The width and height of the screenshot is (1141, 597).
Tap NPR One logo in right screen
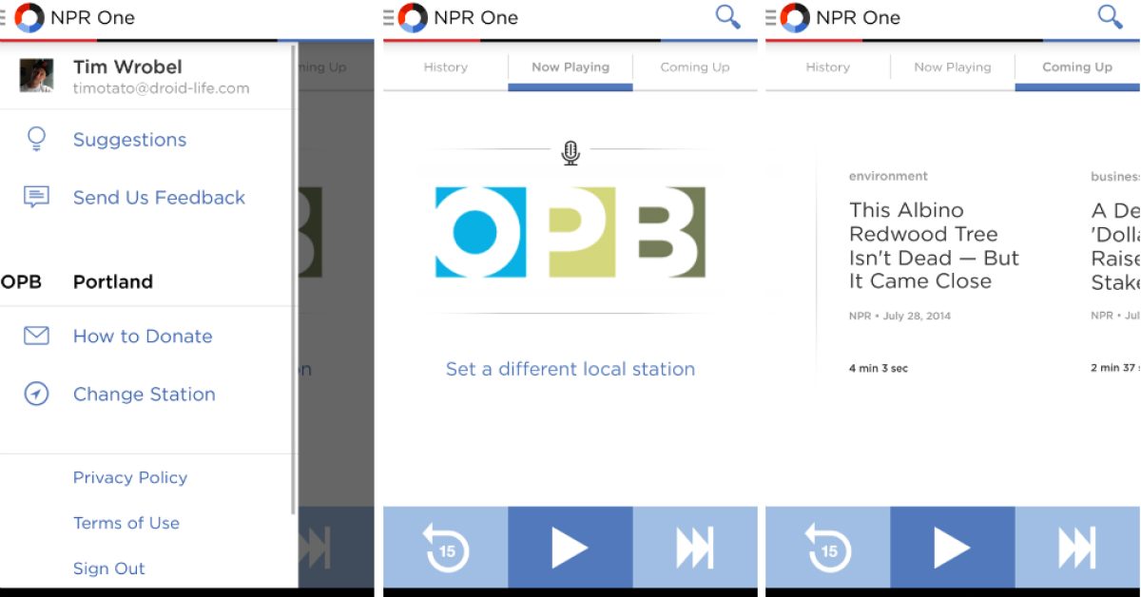pyautogui.click(x=795, y=17)
